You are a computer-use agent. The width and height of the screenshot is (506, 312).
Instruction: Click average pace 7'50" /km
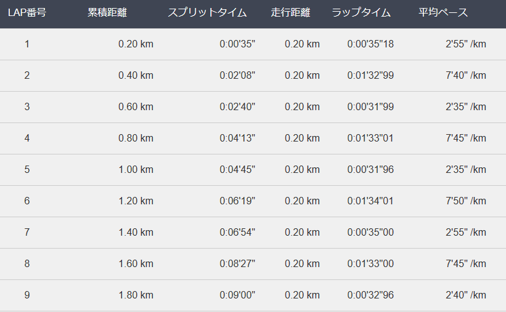[x=466, y=201]
